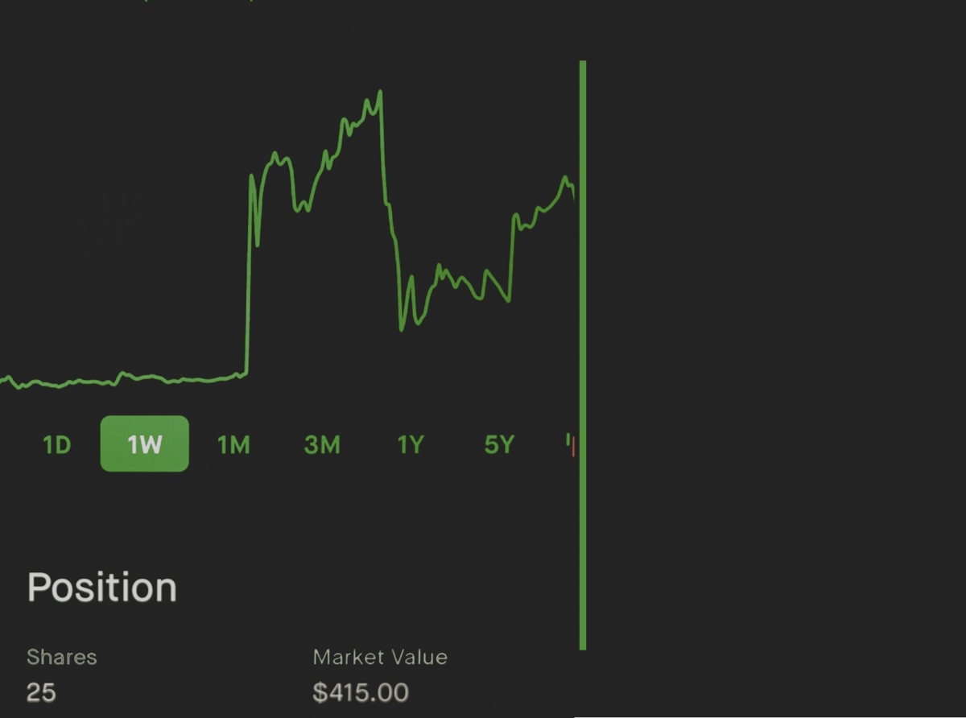Screen dimensions: 966x718
Task: Toggle the candlestick chart view icon
Action: click(x=569, y=445)
